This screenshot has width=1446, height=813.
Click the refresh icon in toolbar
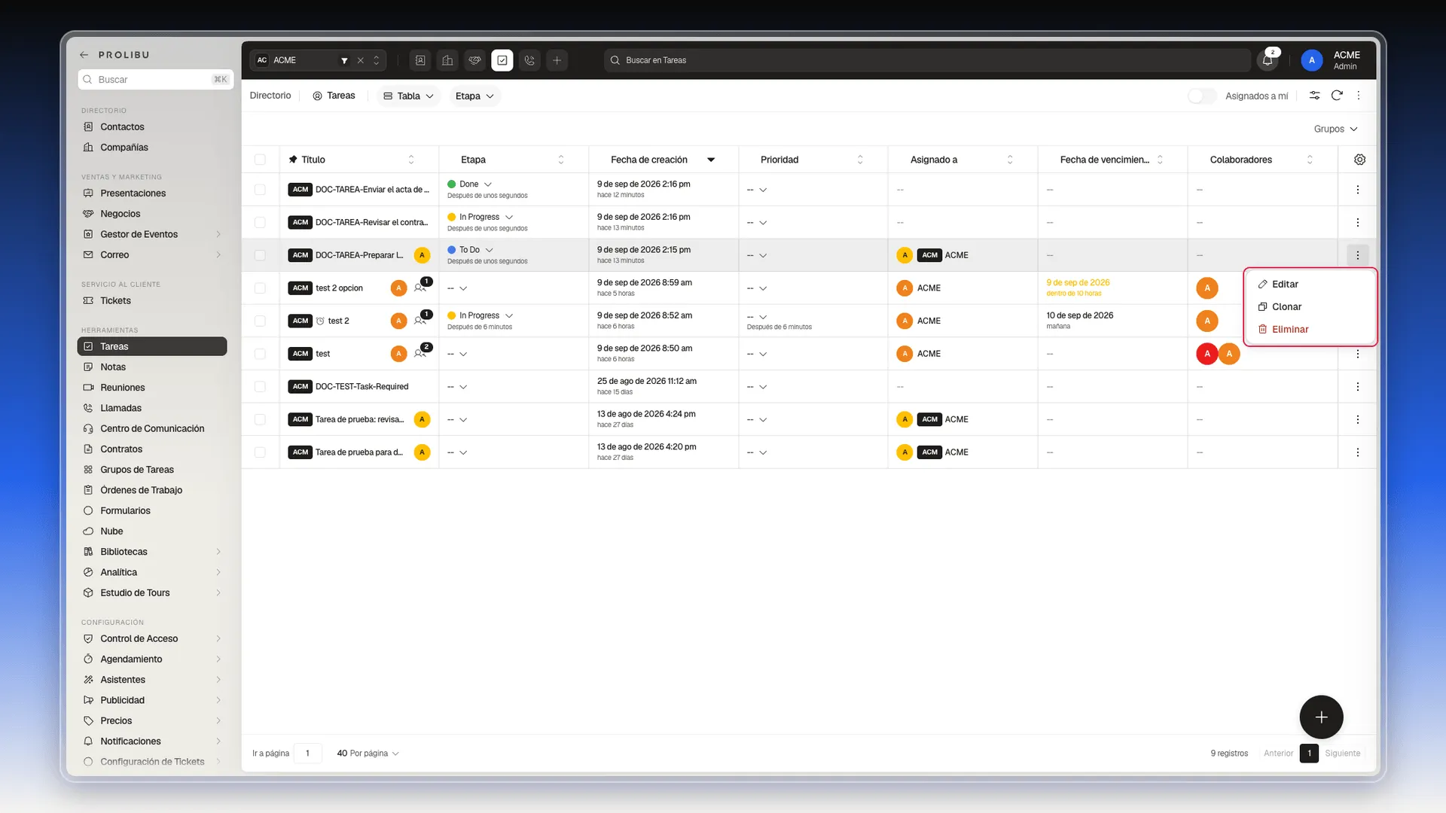pyautogui.click(x=1337, y=96)
